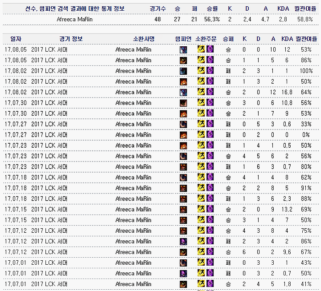Click the 경기 정보 column header
The width and height of the screenshot is (321, 291).
(x=71, y=39)
